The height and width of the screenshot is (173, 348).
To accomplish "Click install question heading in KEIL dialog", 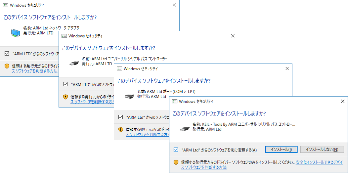I will 219,113.
